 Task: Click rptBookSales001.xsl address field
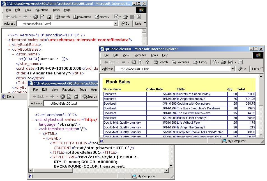click(x=71, y=104)
